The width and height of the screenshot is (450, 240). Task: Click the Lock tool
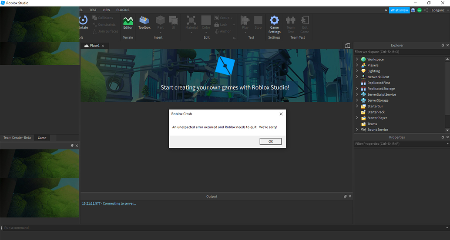pyautogui.click(x=221, y=25)
